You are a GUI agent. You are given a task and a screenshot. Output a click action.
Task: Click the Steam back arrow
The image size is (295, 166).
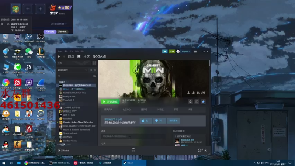point(59,56)
